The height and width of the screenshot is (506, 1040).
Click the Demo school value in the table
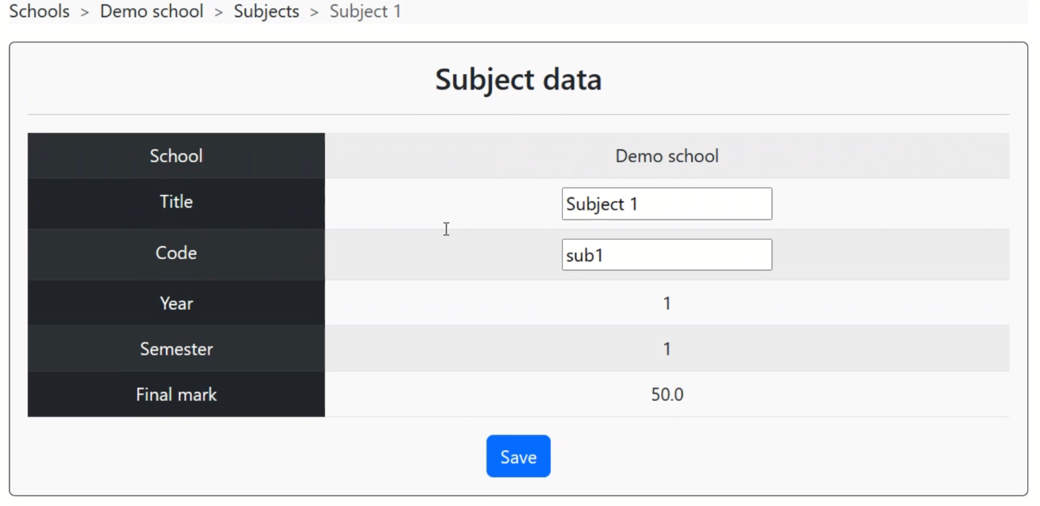tap(666, 156)
